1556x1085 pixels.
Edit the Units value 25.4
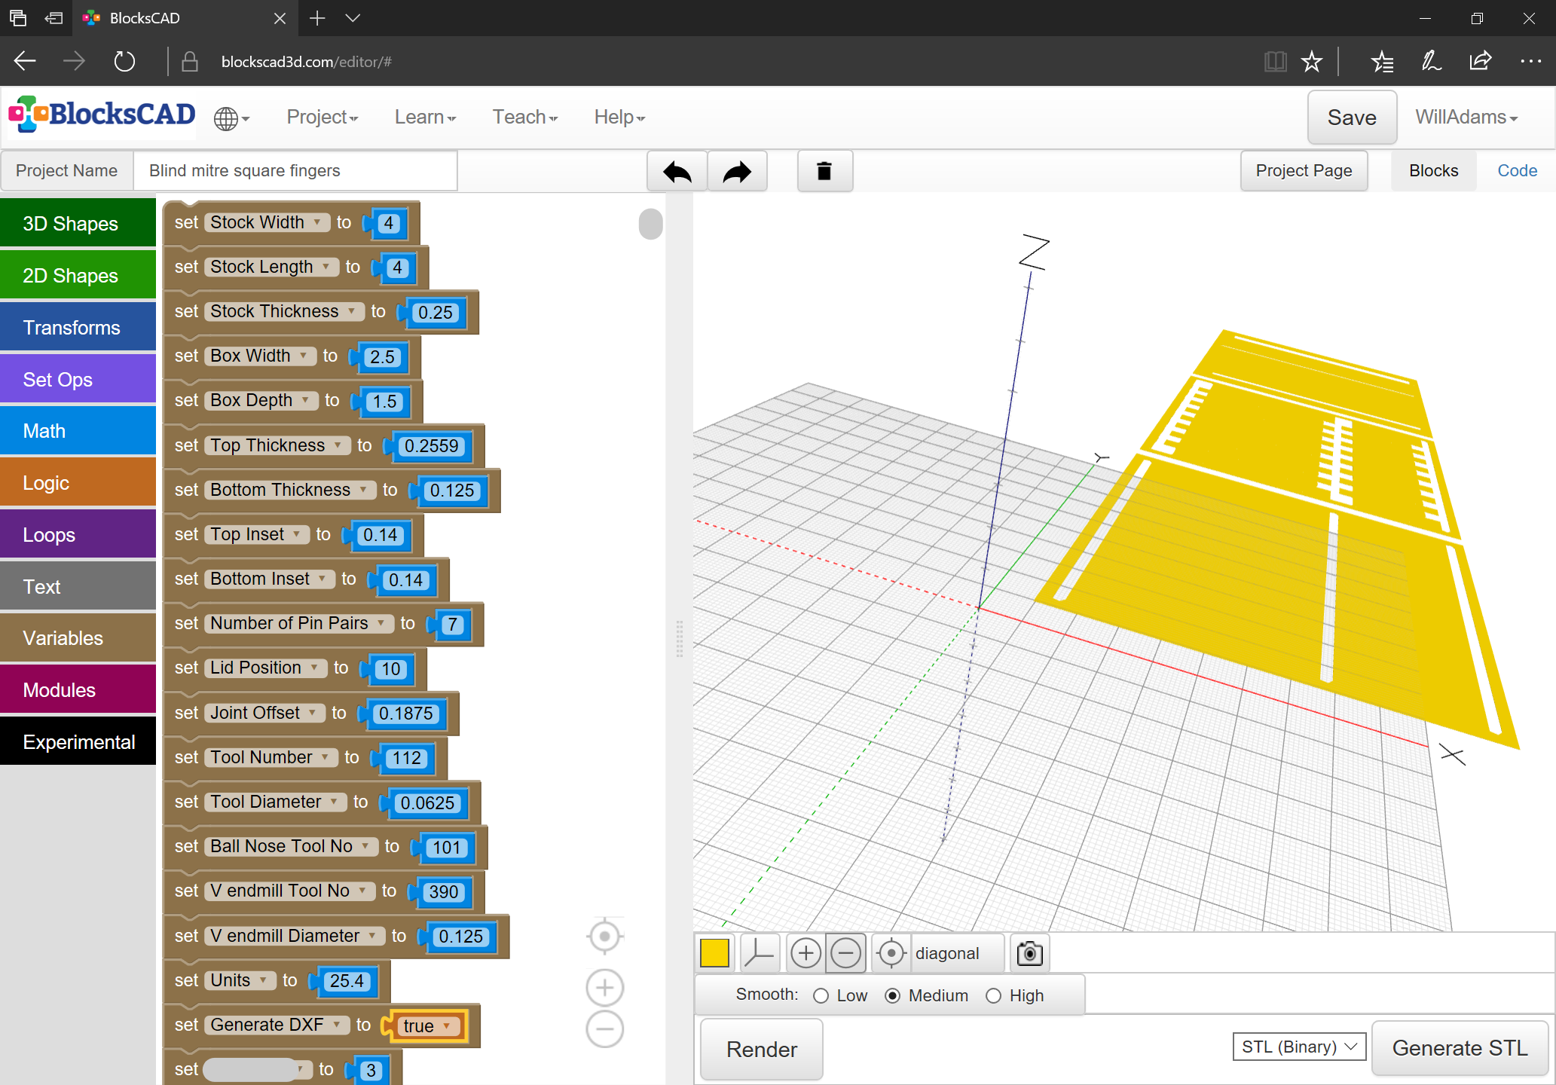pos(347,981)
